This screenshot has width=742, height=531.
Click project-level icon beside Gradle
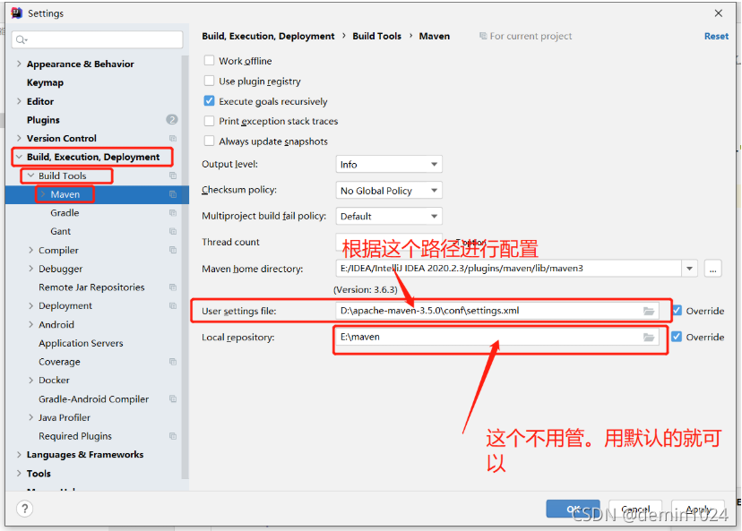173,213
